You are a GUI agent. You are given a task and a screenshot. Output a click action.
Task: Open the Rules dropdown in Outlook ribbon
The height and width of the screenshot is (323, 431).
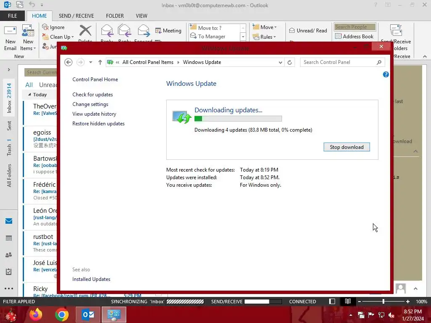264,37
